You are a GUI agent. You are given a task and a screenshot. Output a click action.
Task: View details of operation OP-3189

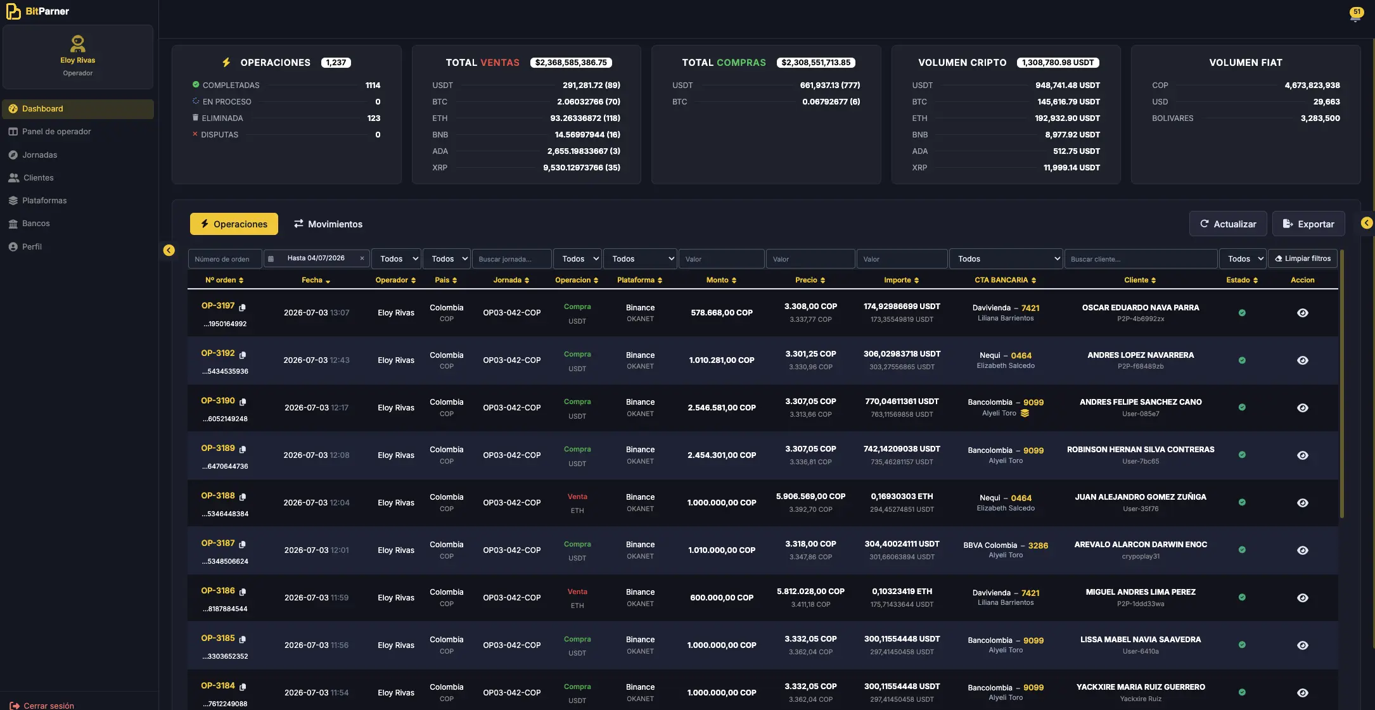pos(1303,455)
